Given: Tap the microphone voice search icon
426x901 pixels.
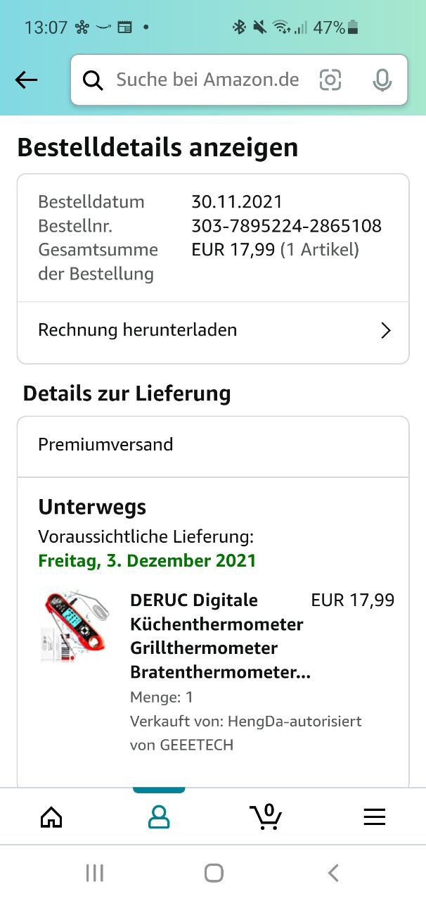Looking at the screenshot, I should pos(382,80).
